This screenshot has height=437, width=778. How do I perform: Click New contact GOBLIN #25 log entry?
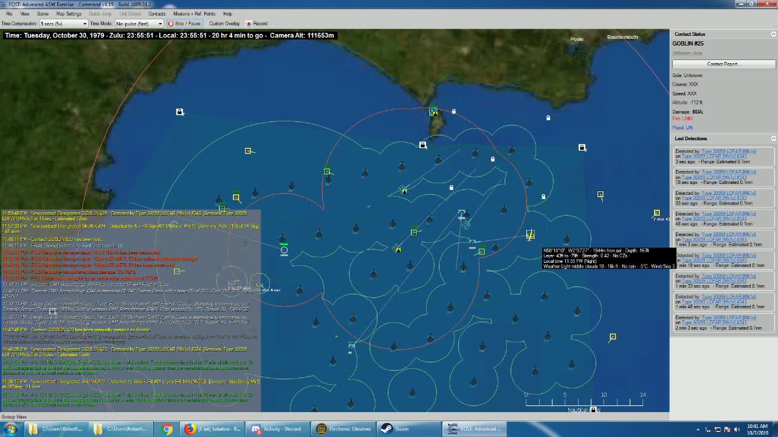125,215
